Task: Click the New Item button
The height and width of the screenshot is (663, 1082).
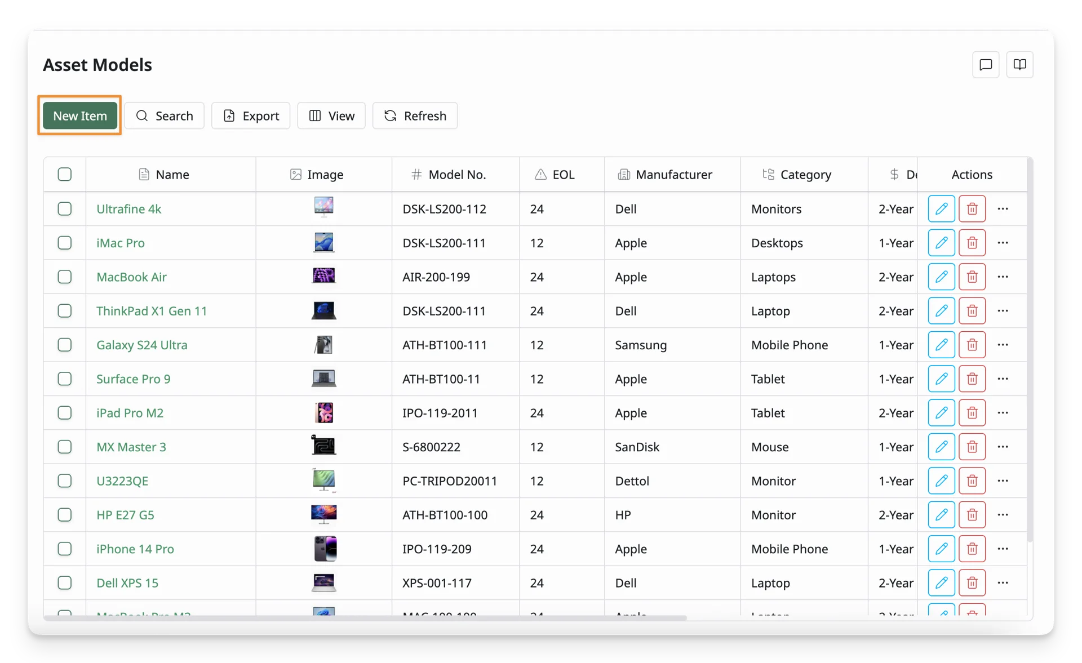Action: click(x=79, y=115)
